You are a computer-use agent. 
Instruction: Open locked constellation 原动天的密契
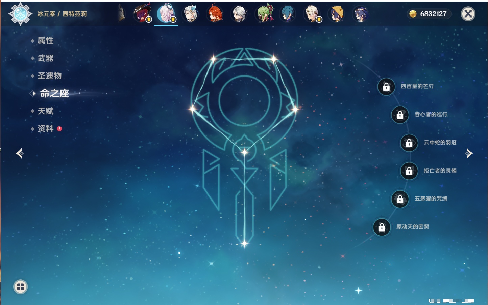tap(382, 227)
